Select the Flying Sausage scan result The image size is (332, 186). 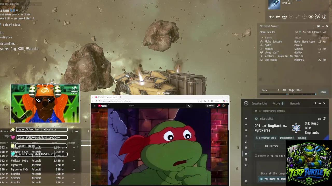[294, 41]
